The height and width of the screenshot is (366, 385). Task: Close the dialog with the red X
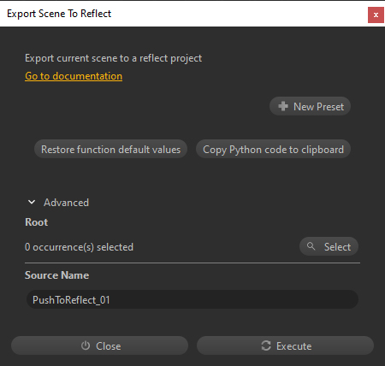tap(376, 15)
